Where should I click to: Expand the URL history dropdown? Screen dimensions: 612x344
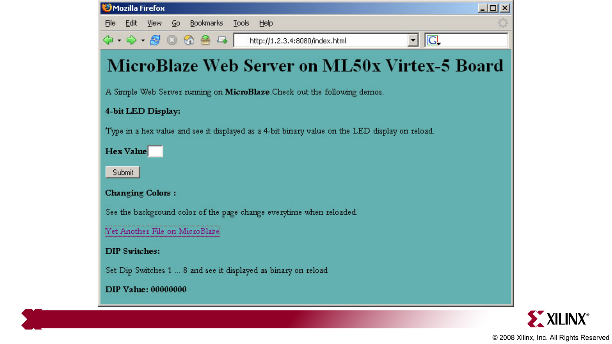click(x=413, y=41)
